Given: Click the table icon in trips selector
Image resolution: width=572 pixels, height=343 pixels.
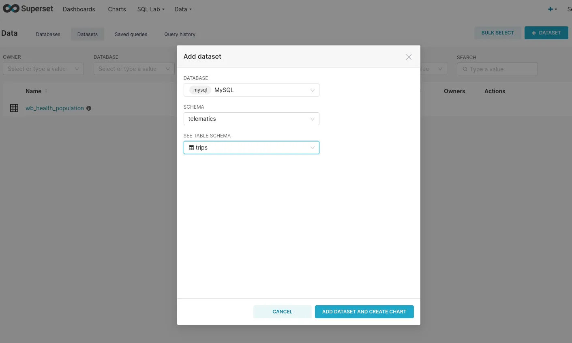Looking at the screenshot, I should [x=191, y=148].
